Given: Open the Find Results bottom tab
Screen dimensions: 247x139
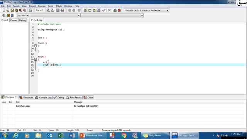Looking at the screenshot, I should tap(74, 98).
